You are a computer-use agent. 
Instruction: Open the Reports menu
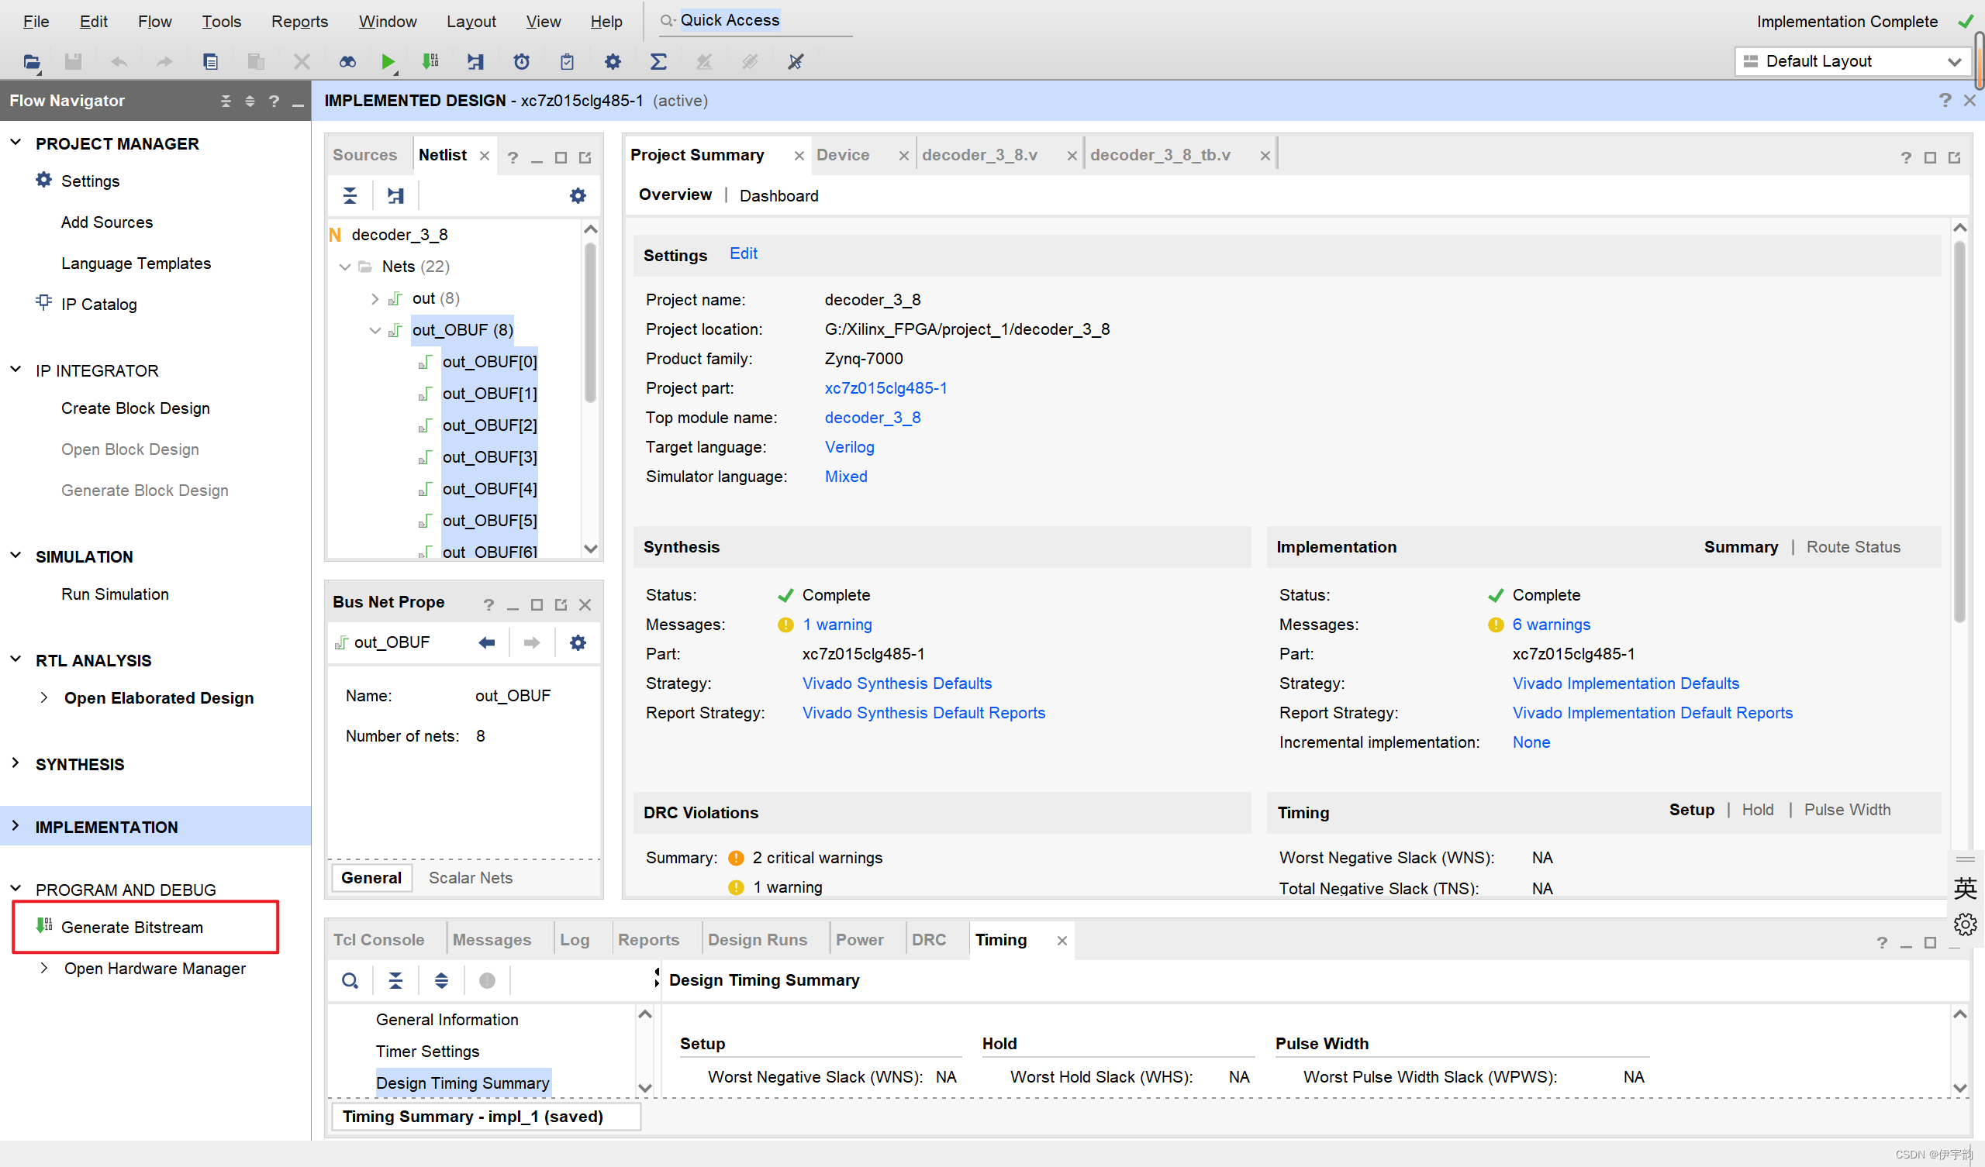299,21
